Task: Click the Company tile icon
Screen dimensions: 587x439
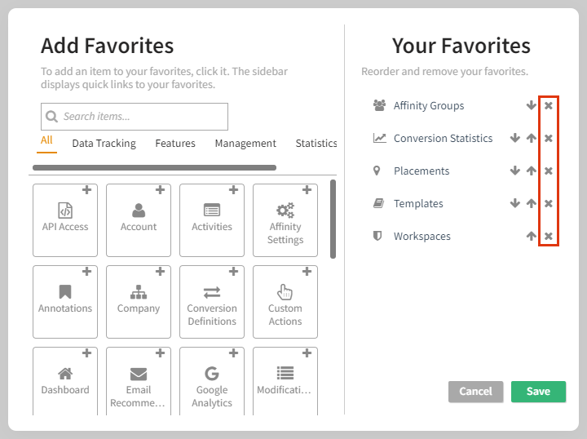Action: click(x=139, y=291)
